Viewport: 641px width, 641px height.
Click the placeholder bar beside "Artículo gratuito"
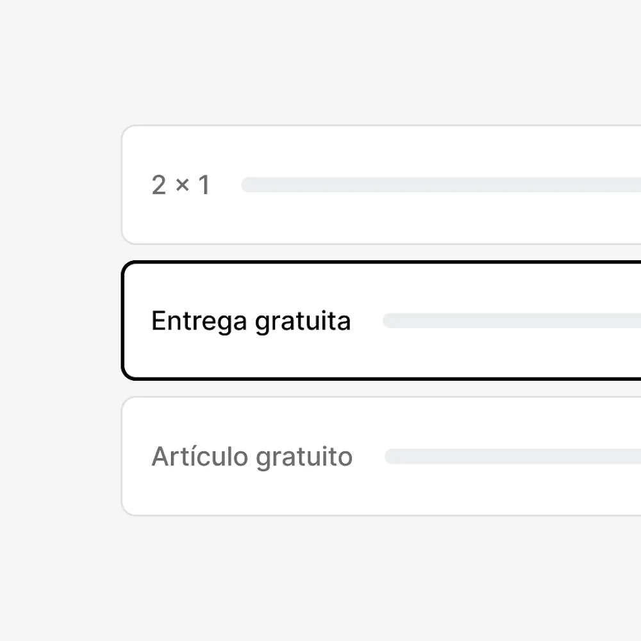[x=513, y=456]
